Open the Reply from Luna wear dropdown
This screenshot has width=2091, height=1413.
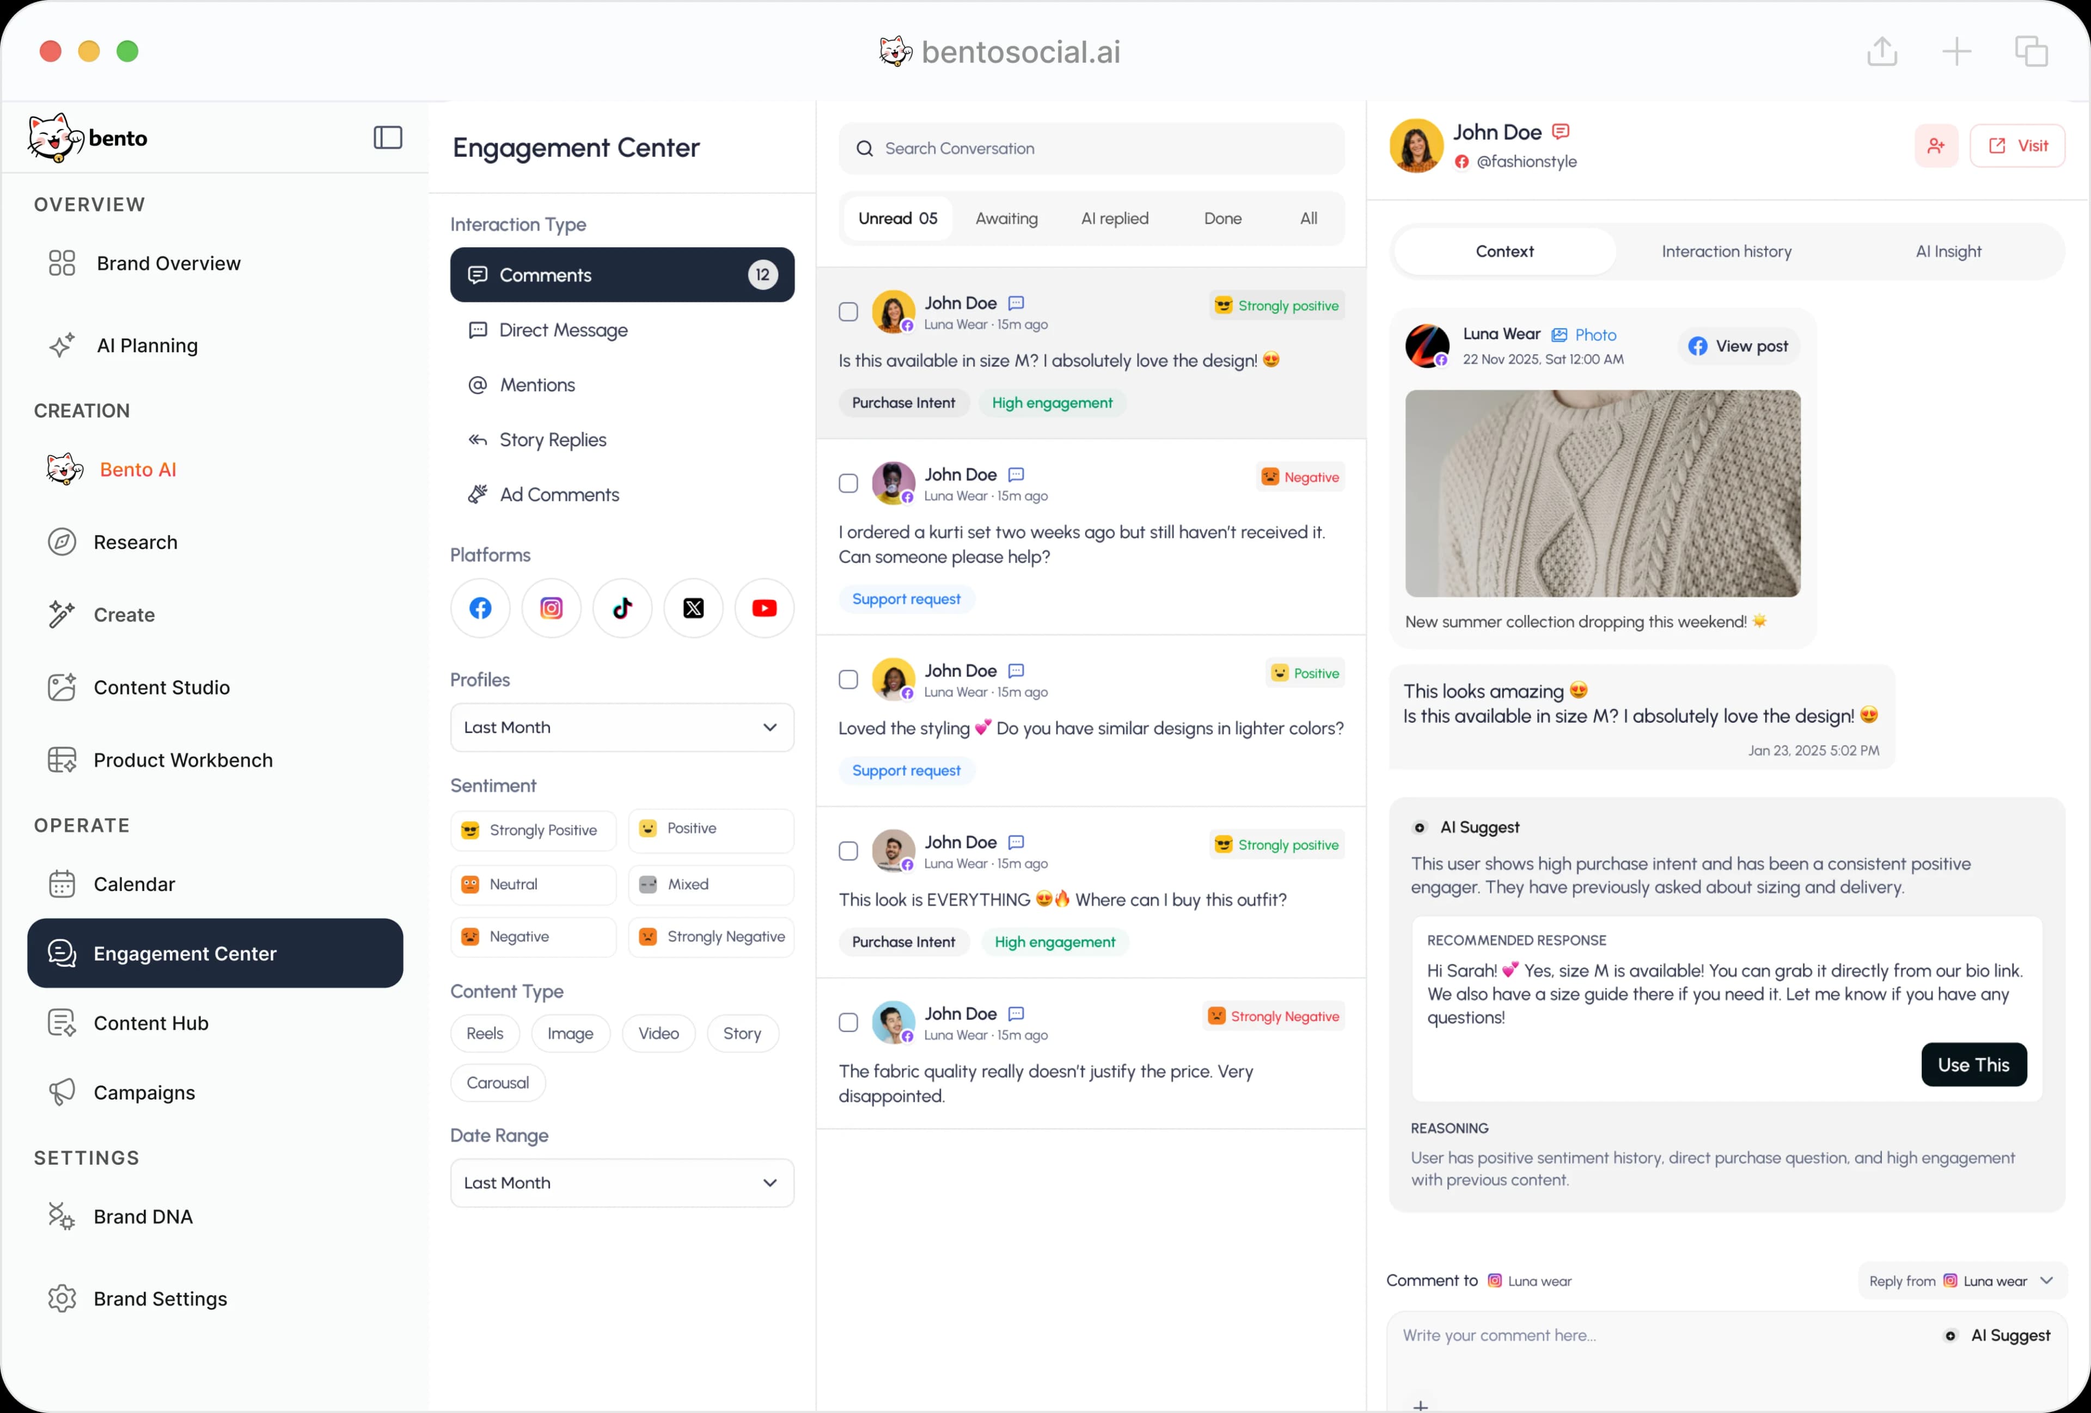(x=1962, y=1282)
